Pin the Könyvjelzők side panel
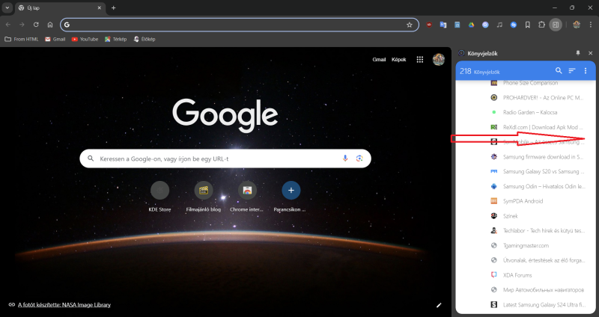This screenshot has height=317, width=599. (578, 53)
